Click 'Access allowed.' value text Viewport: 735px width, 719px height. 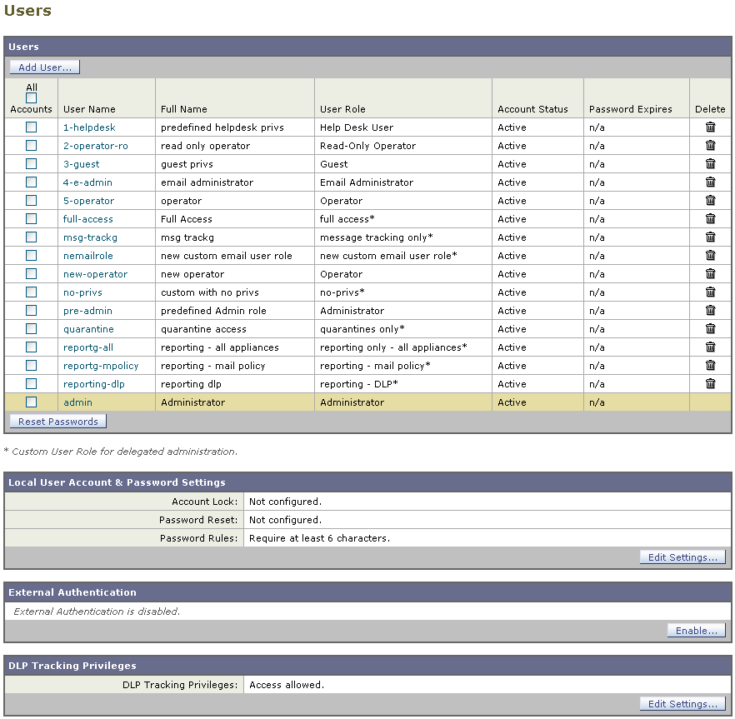click(287, 685)
